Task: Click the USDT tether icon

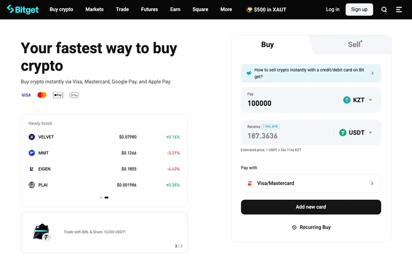Action: coord(342,133)
